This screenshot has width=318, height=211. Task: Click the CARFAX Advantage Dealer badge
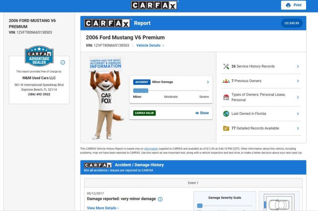[39, 56]
